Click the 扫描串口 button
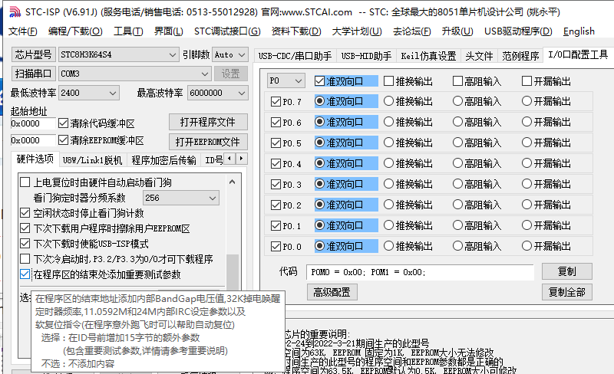Image resolution: width=614 pixels, height=374 pixels. tap(33, 74)
